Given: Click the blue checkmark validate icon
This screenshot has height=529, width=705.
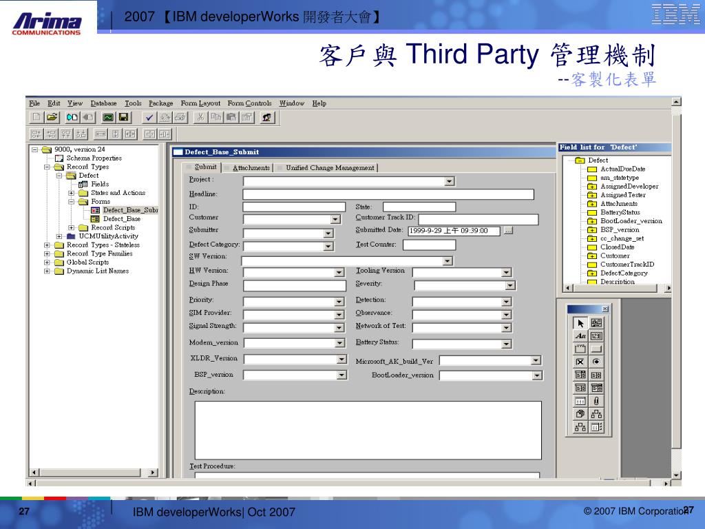Looking at the screenshot, I should point(149,118).
